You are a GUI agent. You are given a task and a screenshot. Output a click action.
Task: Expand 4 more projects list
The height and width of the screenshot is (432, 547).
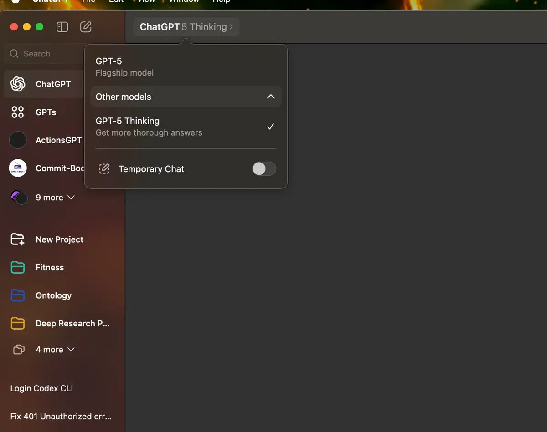(55, 350)
